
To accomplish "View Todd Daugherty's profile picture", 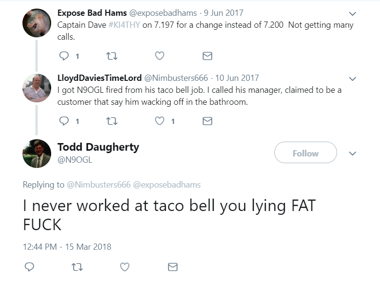I will pyautogui.click(x=37, y=153).
